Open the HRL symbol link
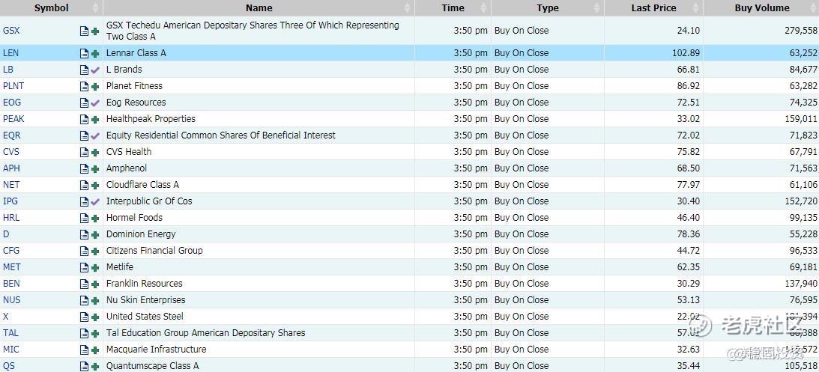Screen dimensions: 819x372 pyautogui.click(x=11, y=218)
